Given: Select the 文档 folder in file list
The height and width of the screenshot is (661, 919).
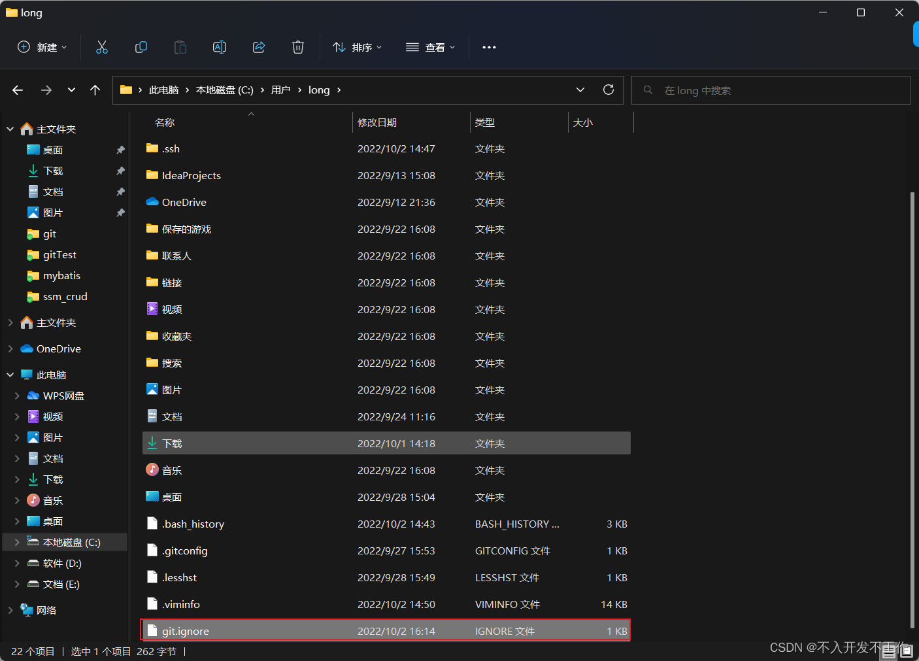Looking at the screenshot, I should click(386, 416).
